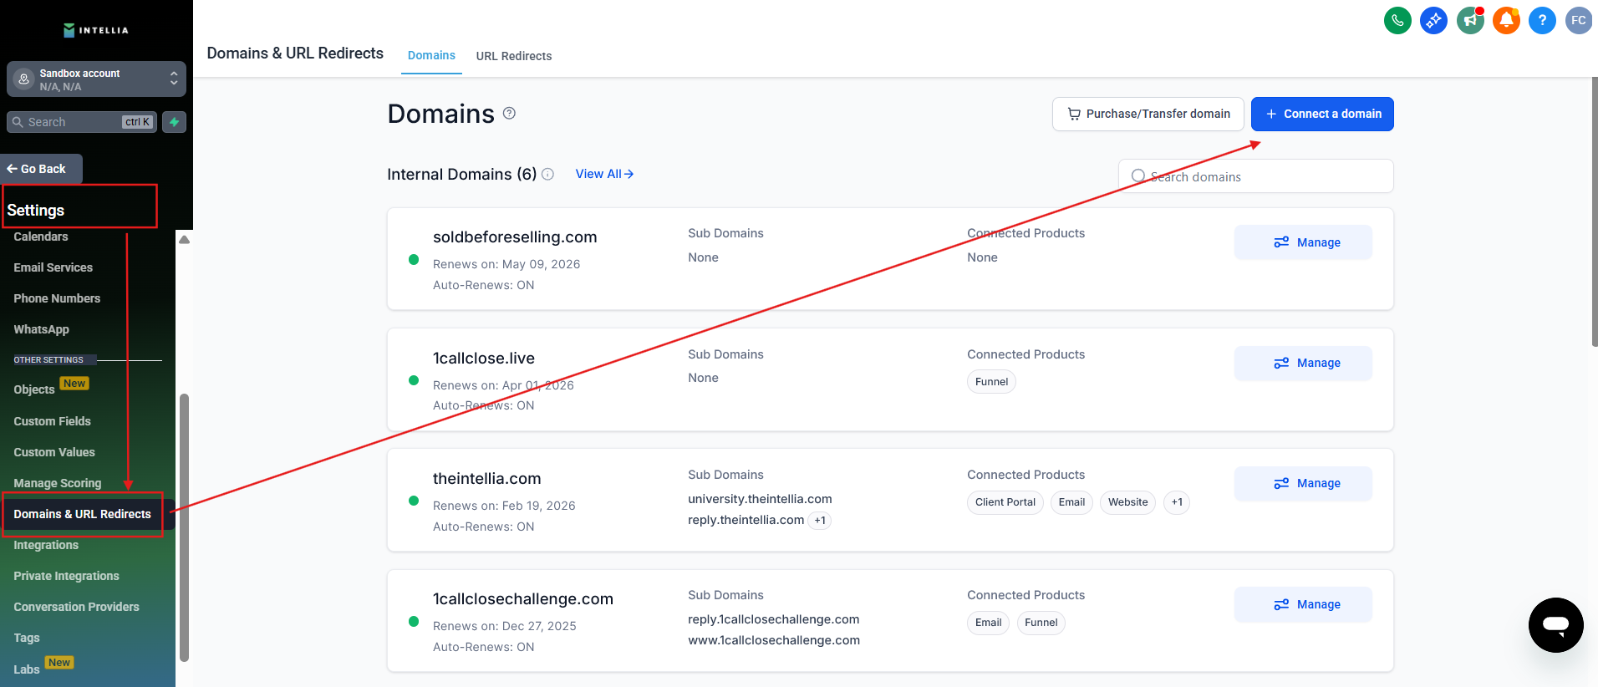Click the help icon beside Domains heading

point(509,114)
